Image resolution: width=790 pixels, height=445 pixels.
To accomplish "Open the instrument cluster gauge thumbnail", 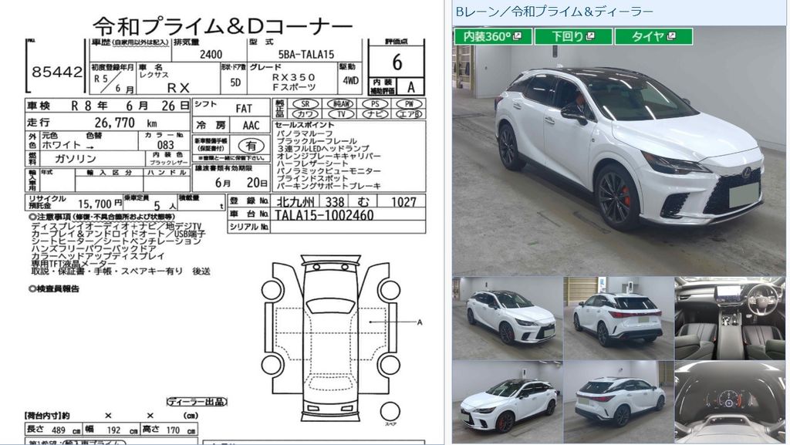I will [x=729, y=401].
